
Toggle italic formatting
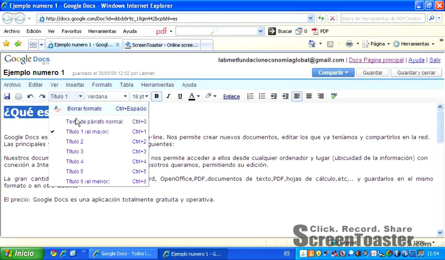click(168, 96)
